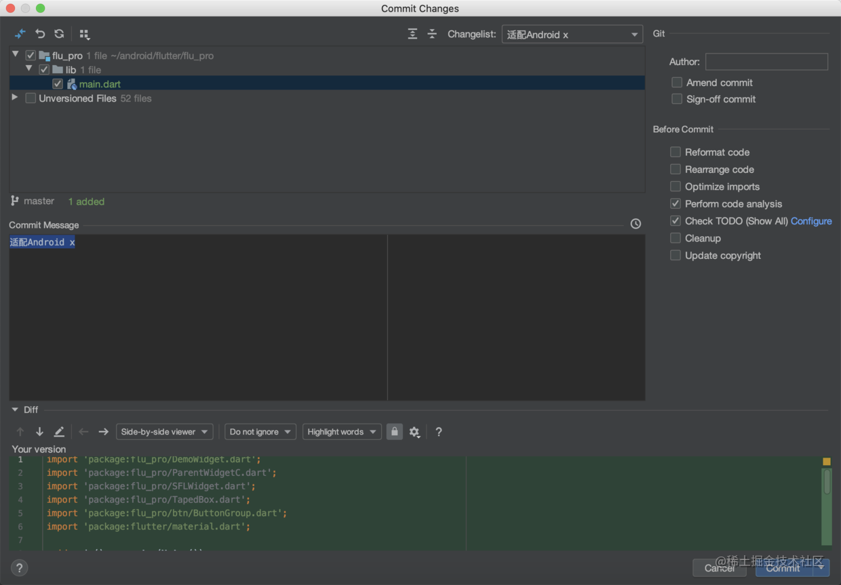Open commit message history clock icon
This screenshot has width=841, height=585.
tap(635, 224)
